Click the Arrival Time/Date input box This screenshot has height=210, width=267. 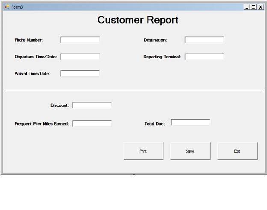[80, 73]
